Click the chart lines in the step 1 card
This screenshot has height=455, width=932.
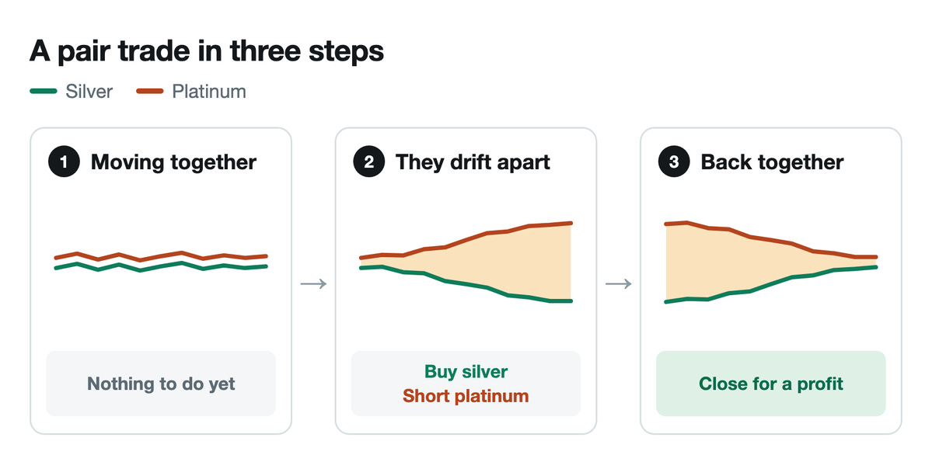[x=161, y=262]
